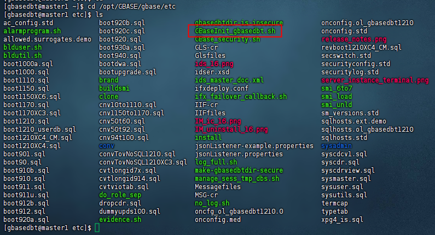
Task: Click gbasedbtdir-is-insecure entry
Action: pos(239,23)
